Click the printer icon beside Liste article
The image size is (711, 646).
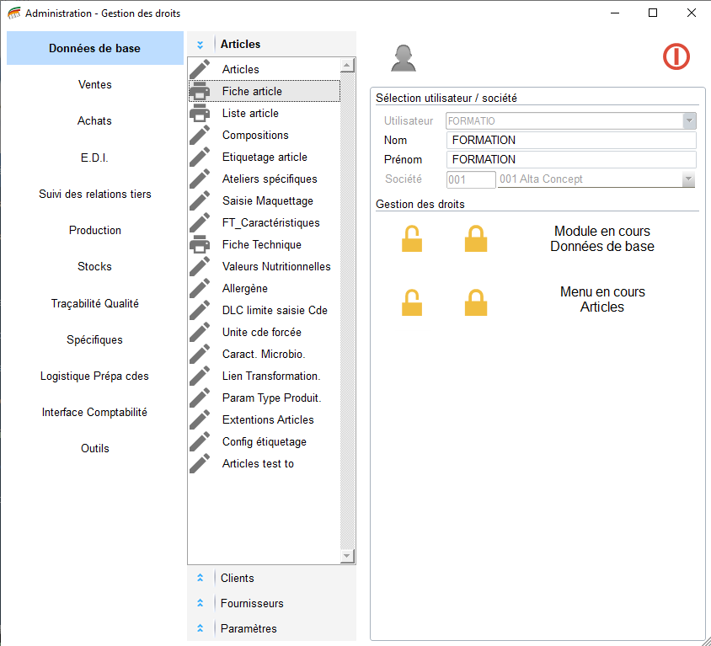click(x=200, y=113)
